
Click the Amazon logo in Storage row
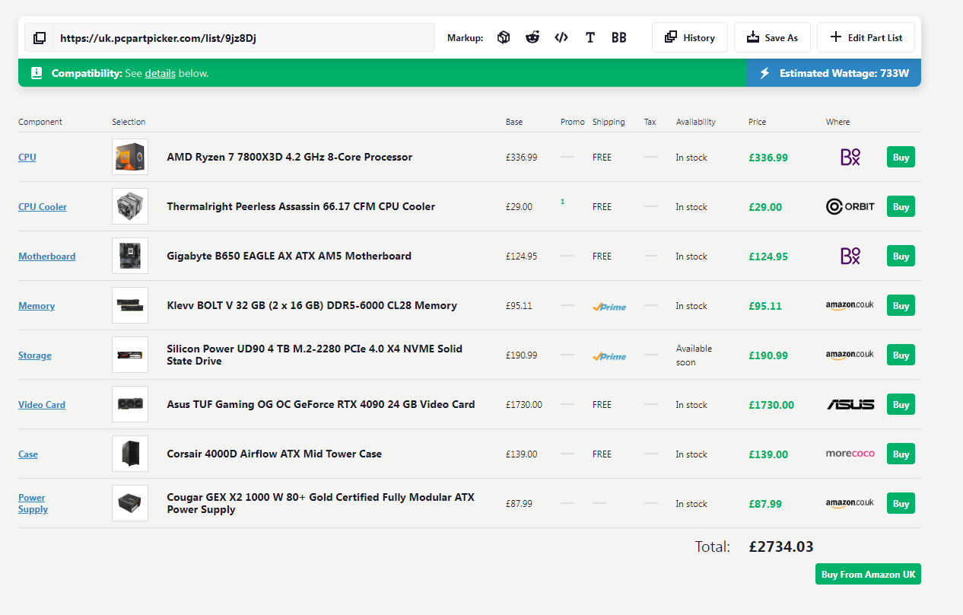[x=850, y=355]
